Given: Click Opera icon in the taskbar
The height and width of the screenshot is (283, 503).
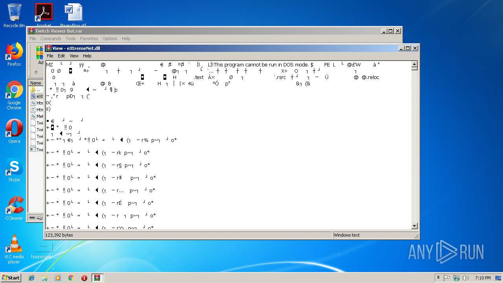Looking at the screenshot, I should point(84,278).
